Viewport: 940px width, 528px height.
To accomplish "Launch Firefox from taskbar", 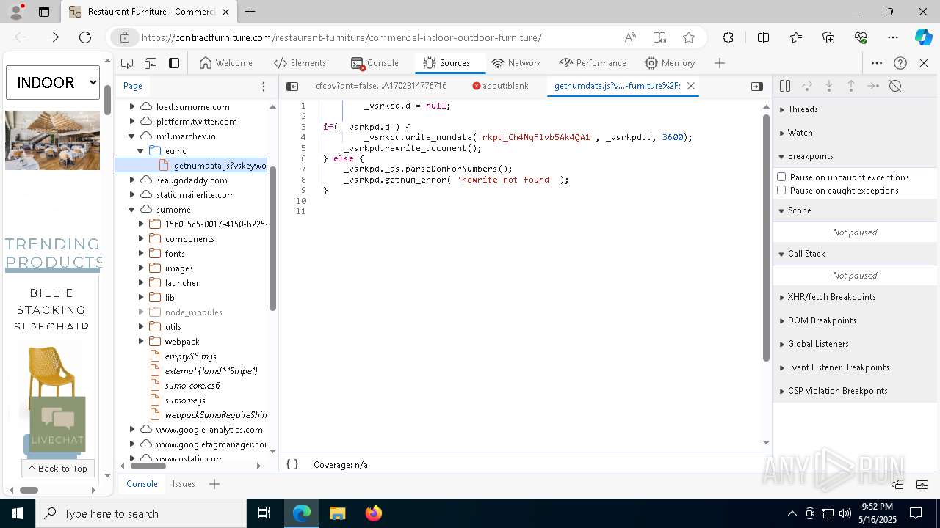I will coord(373,513).
